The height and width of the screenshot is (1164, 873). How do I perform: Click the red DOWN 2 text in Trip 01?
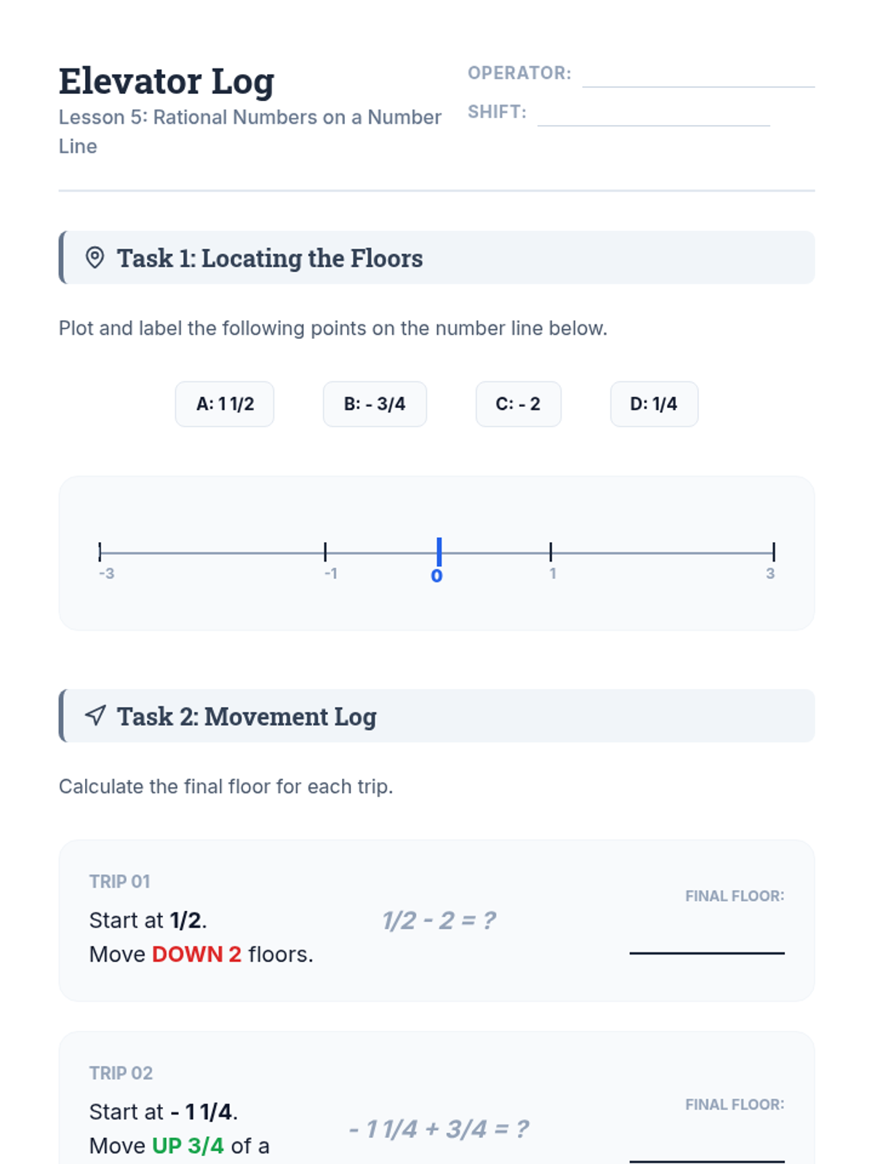click(196, 954)
